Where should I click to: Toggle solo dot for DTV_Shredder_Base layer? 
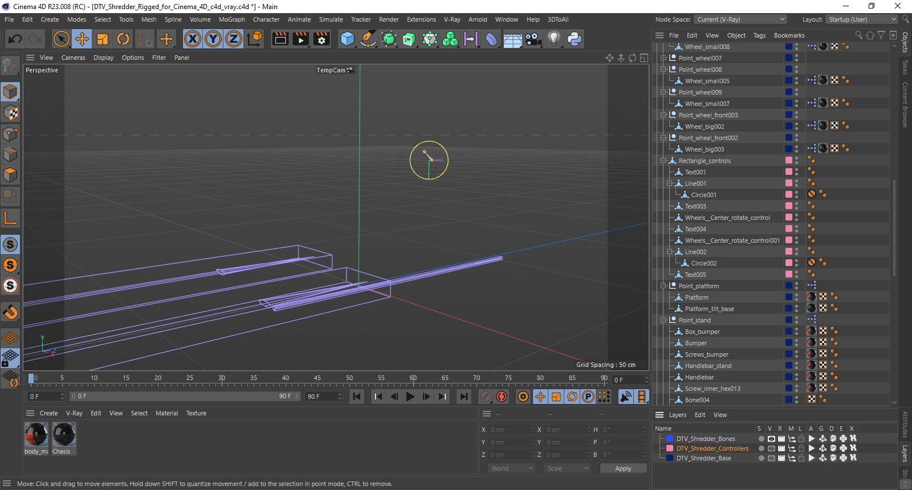coord(761,458)
